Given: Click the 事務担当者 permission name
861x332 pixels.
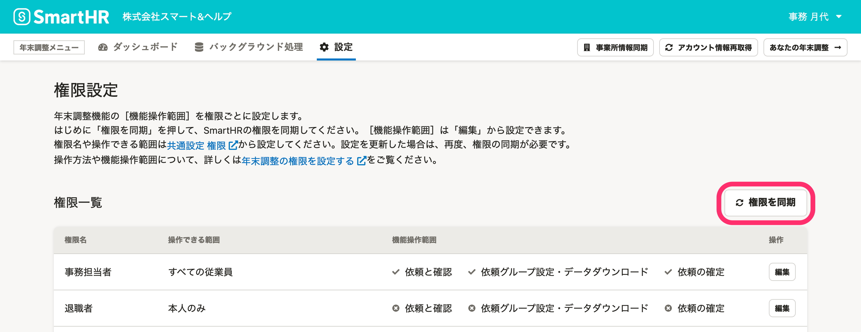Looking at the screenshot, I should pyautogui.click(x=88, y=272).
